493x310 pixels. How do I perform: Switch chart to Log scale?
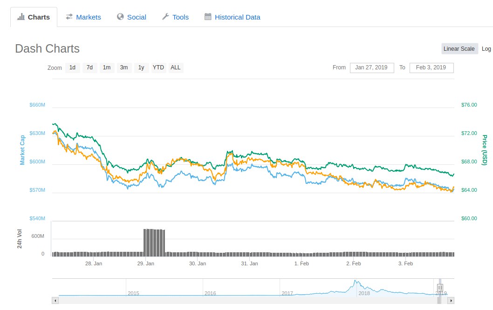486,49
